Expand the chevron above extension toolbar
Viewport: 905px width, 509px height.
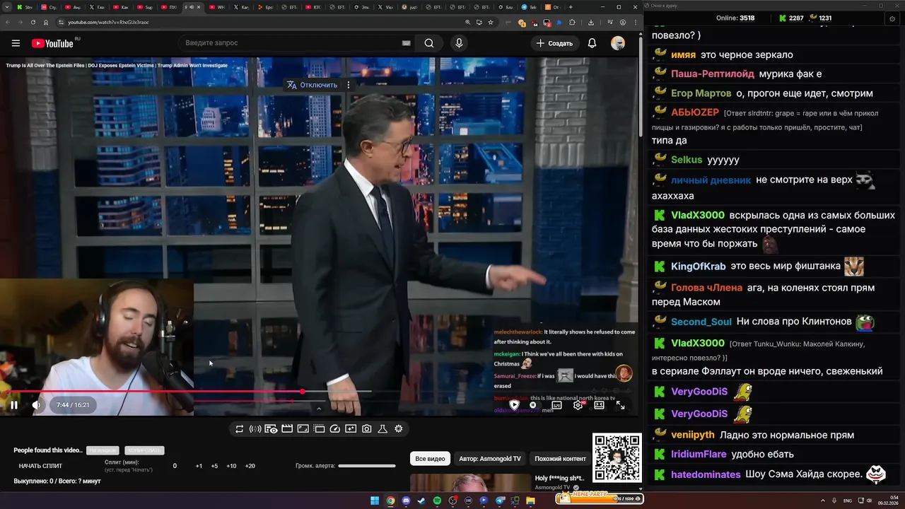[318, 409]
